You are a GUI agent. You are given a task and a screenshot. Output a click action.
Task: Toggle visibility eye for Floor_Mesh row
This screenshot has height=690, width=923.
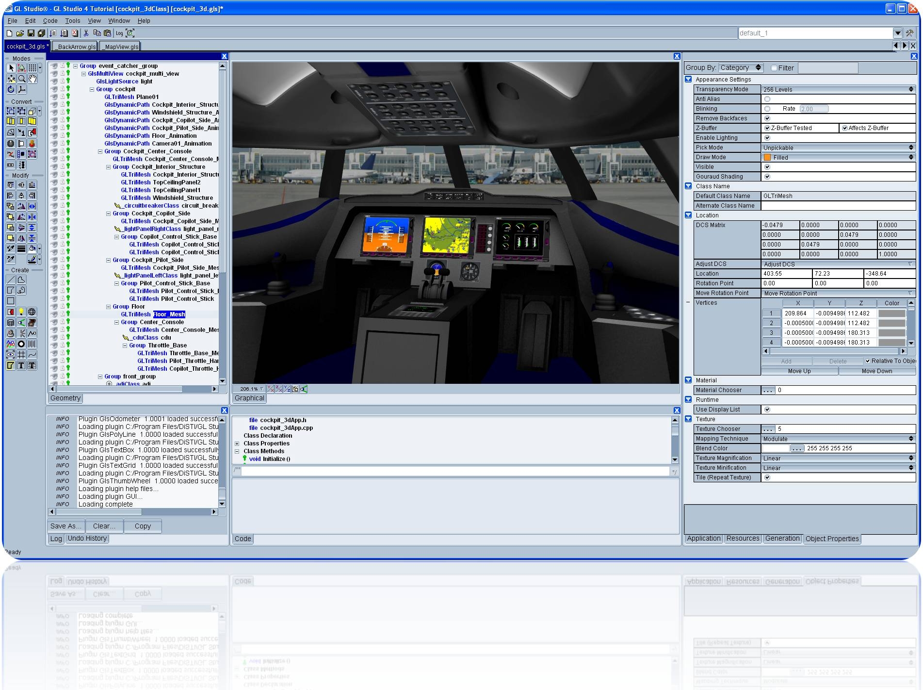click(x=54, y=314)
